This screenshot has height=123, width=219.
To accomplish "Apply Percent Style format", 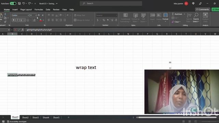I will 104,20.
